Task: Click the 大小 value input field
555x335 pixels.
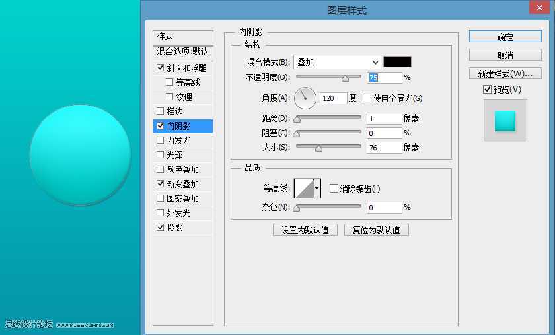Action: click(384, 148)
